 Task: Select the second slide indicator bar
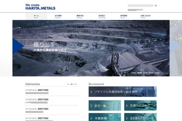point(140,73)
